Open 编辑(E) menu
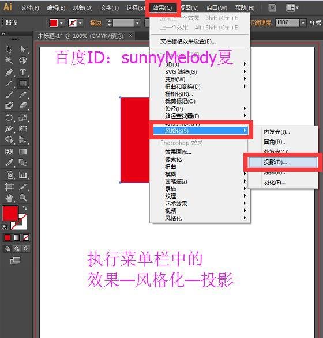Image resolution: width=323 pixels, height=338 pixels. pos(56,8)
